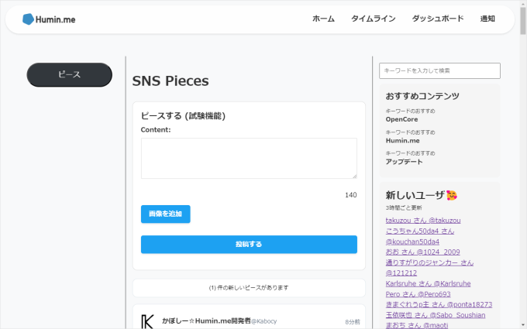Image resolution: width=527 pixels, height=329 pixels.
Task: Click the Humin.me hexagon logo icon
Action: [28, 19]
